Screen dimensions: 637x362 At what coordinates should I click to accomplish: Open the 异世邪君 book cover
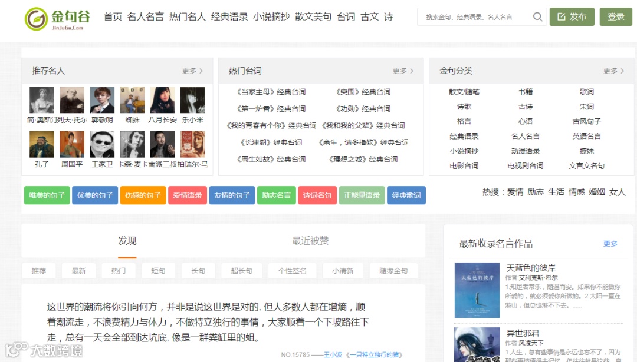coord(477,344)
